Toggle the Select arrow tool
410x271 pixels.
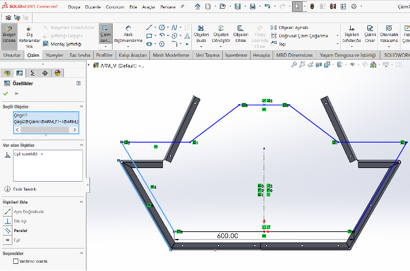(297, 7)
